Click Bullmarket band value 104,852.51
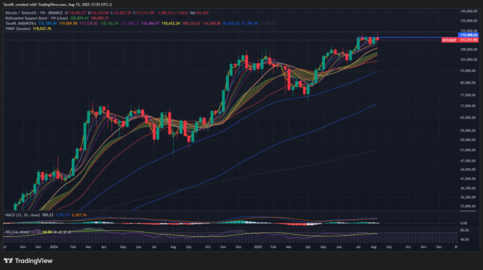 [100, 18]
